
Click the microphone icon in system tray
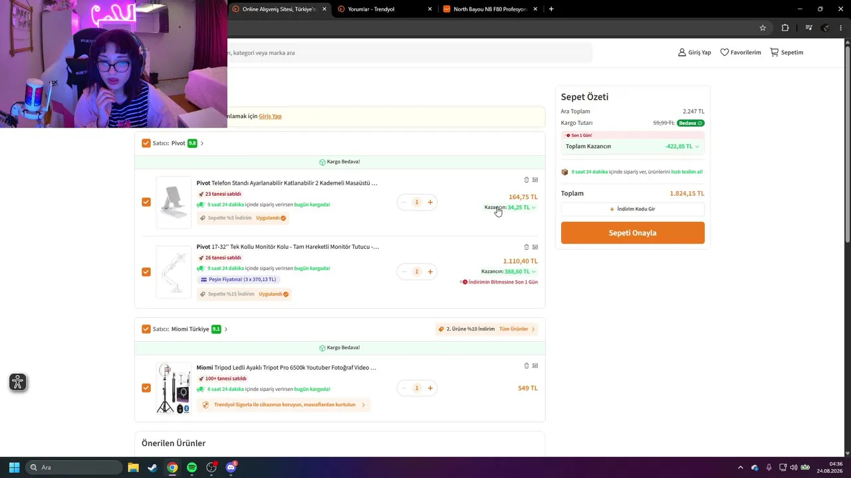769,467
